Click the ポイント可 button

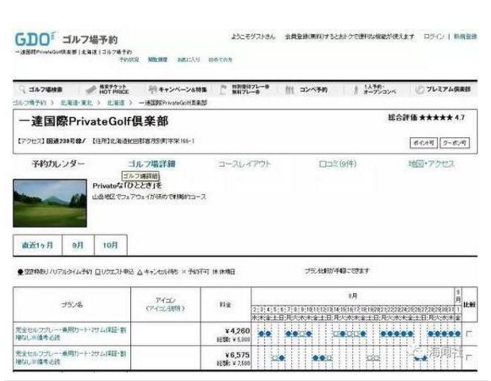pyautogui.click(x=424, y=143)
